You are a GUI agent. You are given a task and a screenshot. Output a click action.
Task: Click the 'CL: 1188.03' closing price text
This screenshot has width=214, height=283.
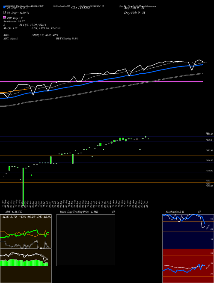click(80, 8)
